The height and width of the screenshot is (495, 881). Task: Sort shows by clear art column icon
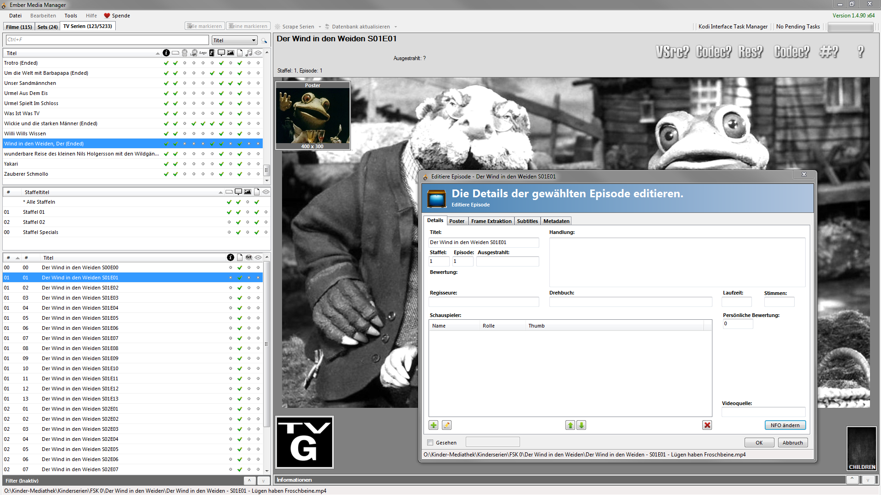coord(194,53)
